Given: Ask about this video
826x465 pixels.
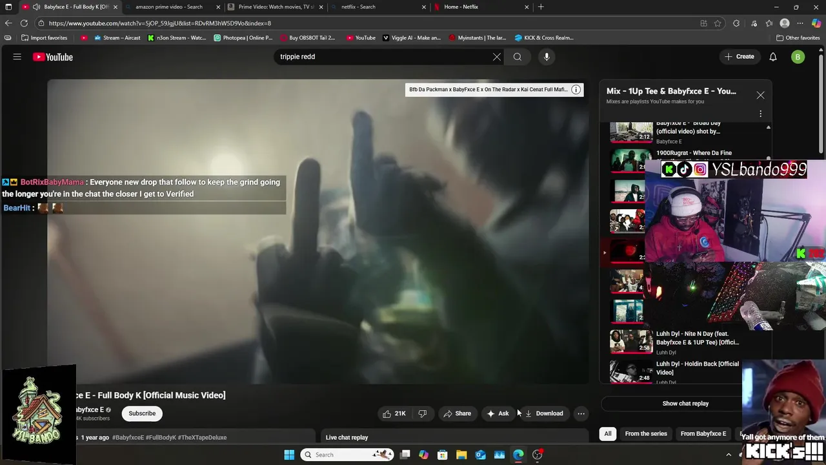Looking at the screenshot, I should point(498,413).
